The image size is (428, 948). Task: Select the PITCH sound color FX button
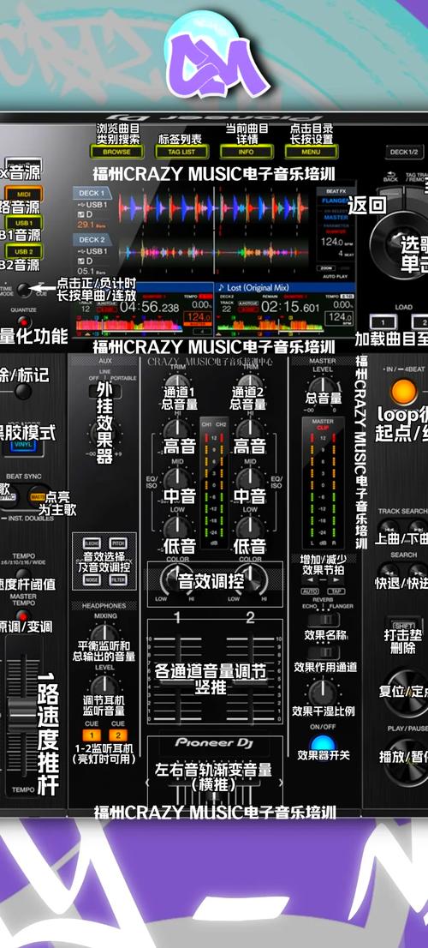(x=118, y=543)
